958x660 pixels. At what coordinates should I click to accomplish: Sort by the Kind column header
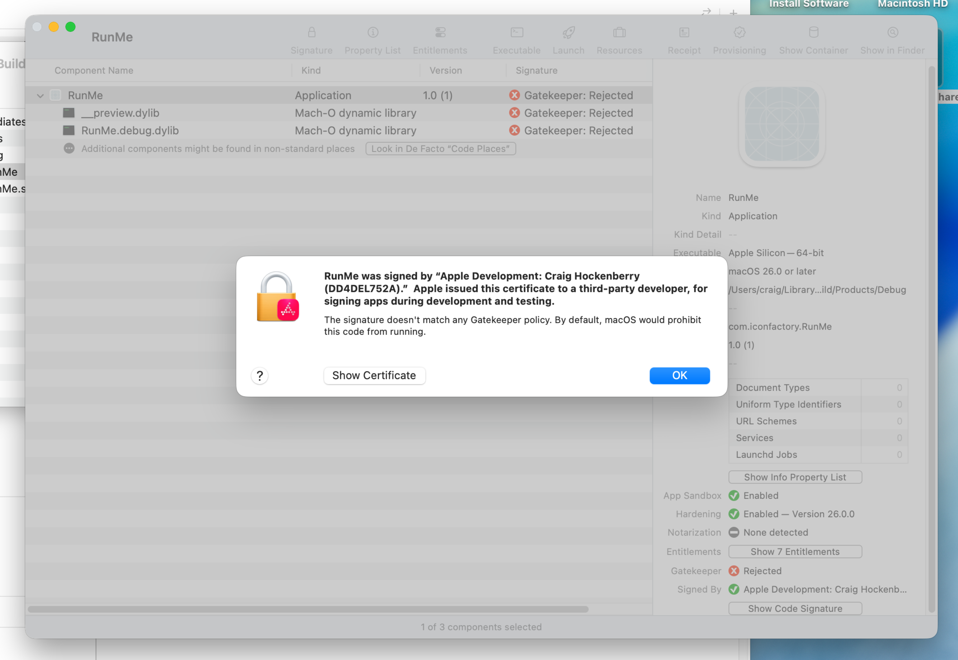click(311, 70)
